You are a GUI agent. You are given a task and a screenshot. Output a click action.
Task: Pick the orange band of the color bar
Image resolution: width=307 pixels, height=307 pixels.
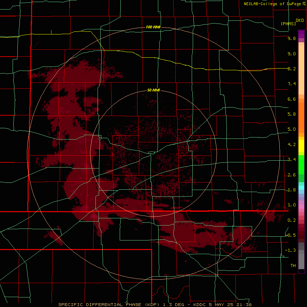(x=301, y=117)
